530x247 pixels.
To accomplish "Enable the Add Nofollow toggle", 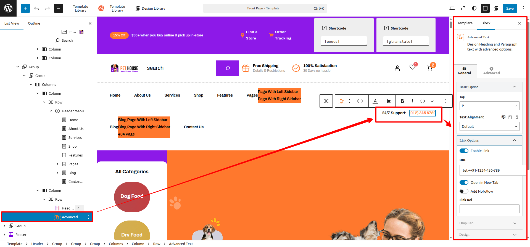I will [x=464, y=191].
